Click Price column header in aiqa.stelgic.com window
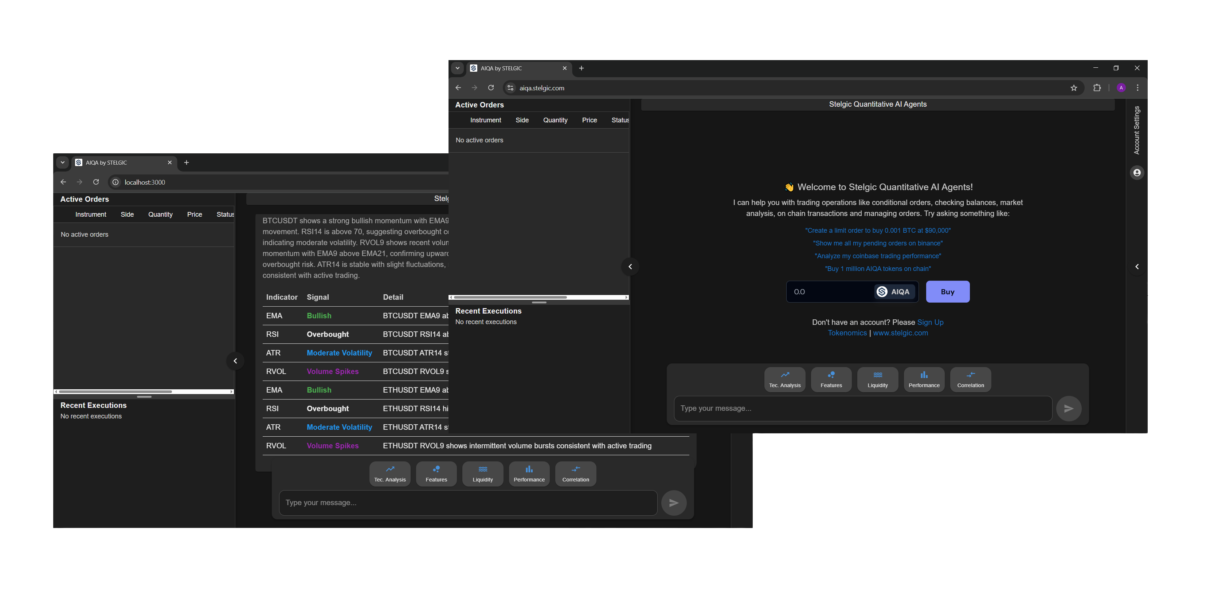Viewport: 1214px width, 606px height. [x=589, y=120]
